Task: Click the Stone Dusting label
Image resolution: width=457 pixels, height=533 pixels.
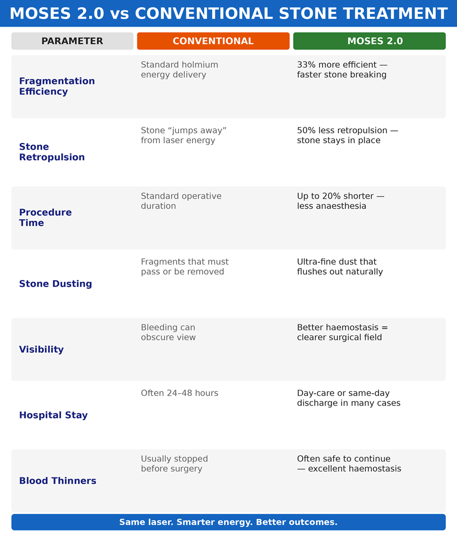Action: (56, 284)
